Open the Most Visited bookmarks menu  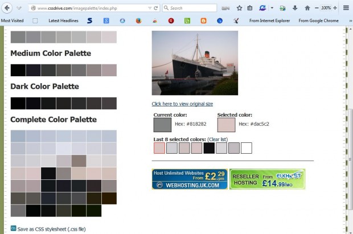12,20
